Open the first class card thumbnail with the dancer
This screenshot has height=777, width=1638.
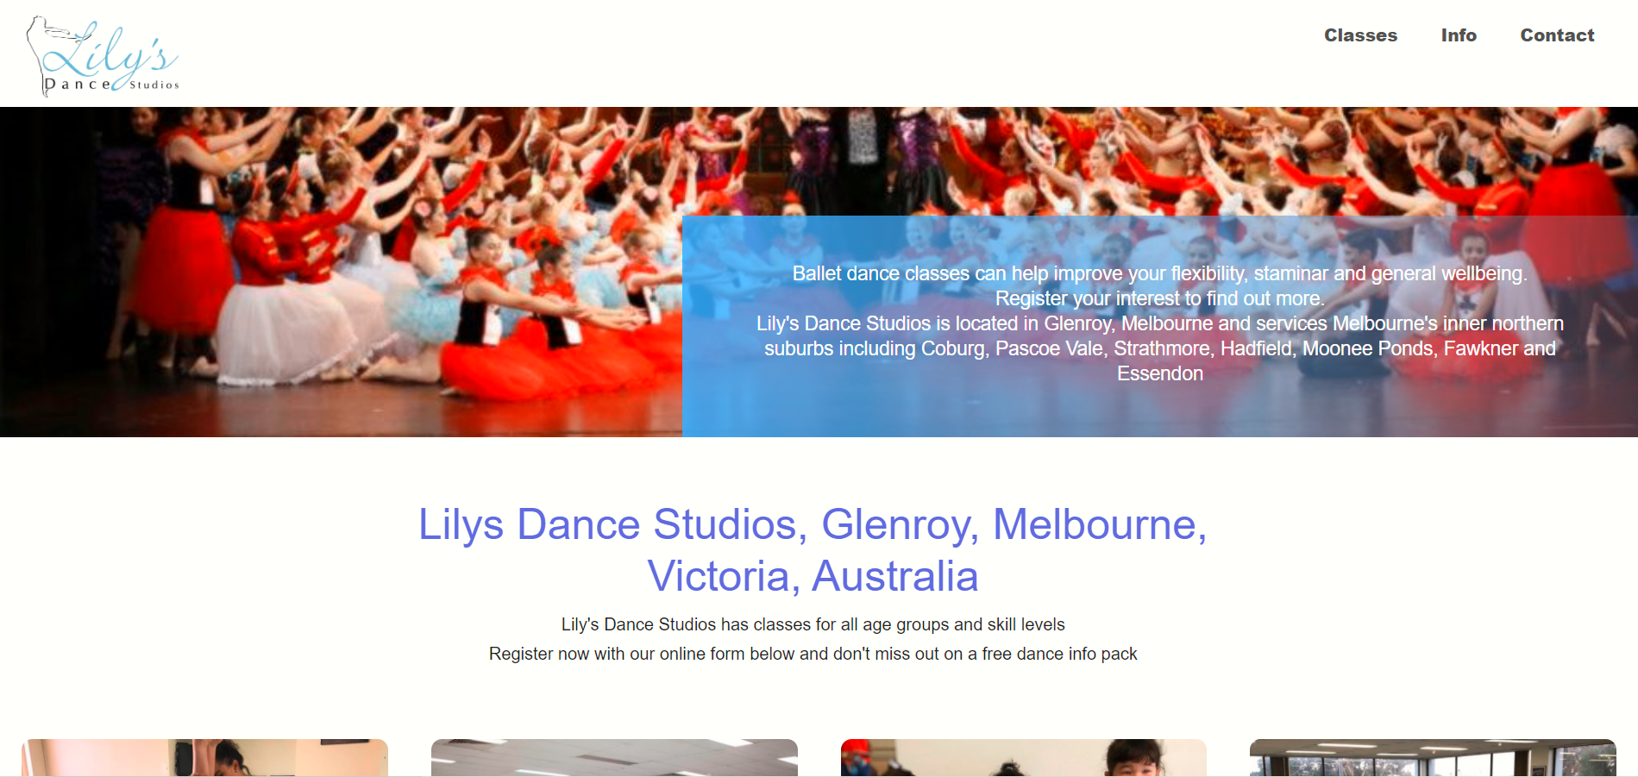[204, 757]
